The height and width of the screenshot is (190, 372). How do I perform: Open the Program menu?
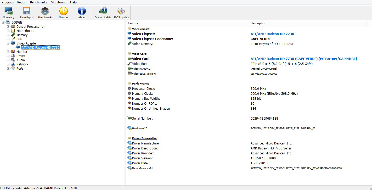click(8, 2)
